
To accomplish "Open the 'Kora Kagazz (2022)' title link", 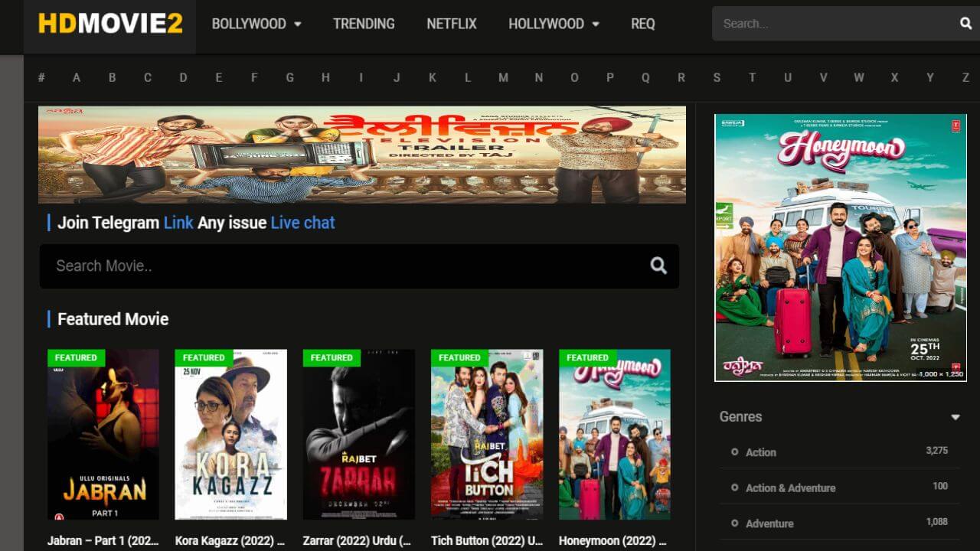I will coord(230,540).
